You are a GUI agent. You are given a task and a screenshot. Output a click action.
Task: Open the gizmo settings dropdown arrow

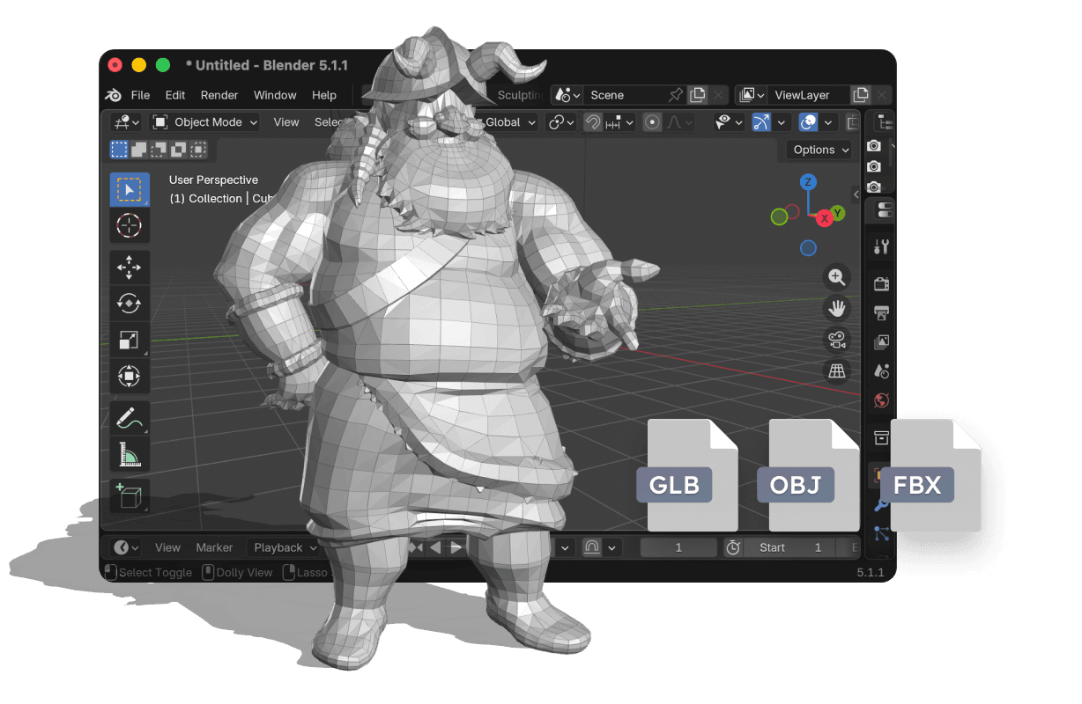tap(782, 122)
